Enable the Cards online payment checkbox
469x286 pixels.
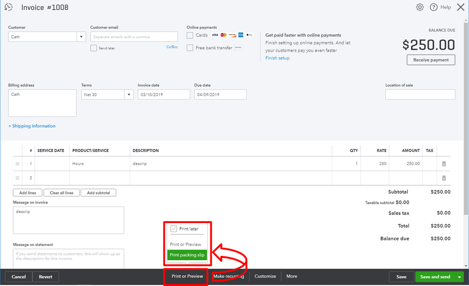pos(190,35)
